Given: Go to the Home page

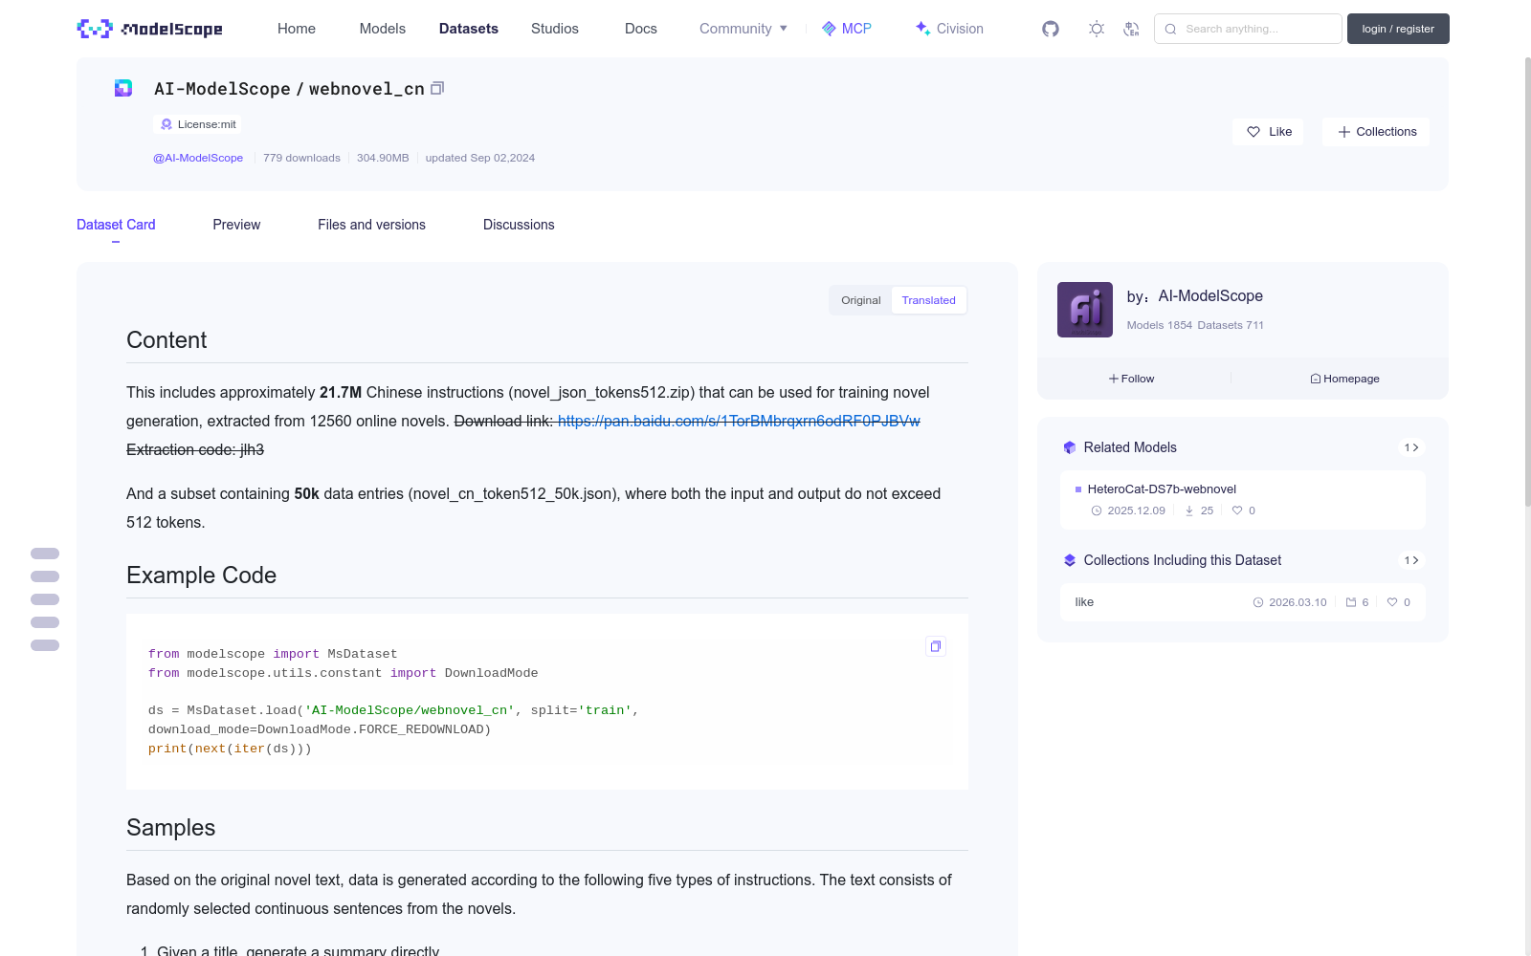Looking at the screenshot, I should (297, 29).
